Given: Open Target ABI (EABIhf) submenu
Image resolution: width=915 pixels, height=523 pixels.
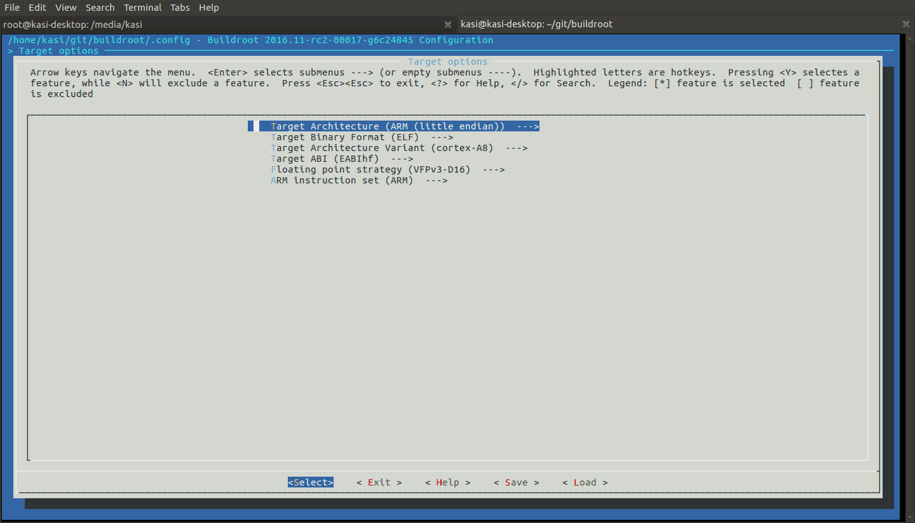Looking at the screenshot, I should (342, 159).
